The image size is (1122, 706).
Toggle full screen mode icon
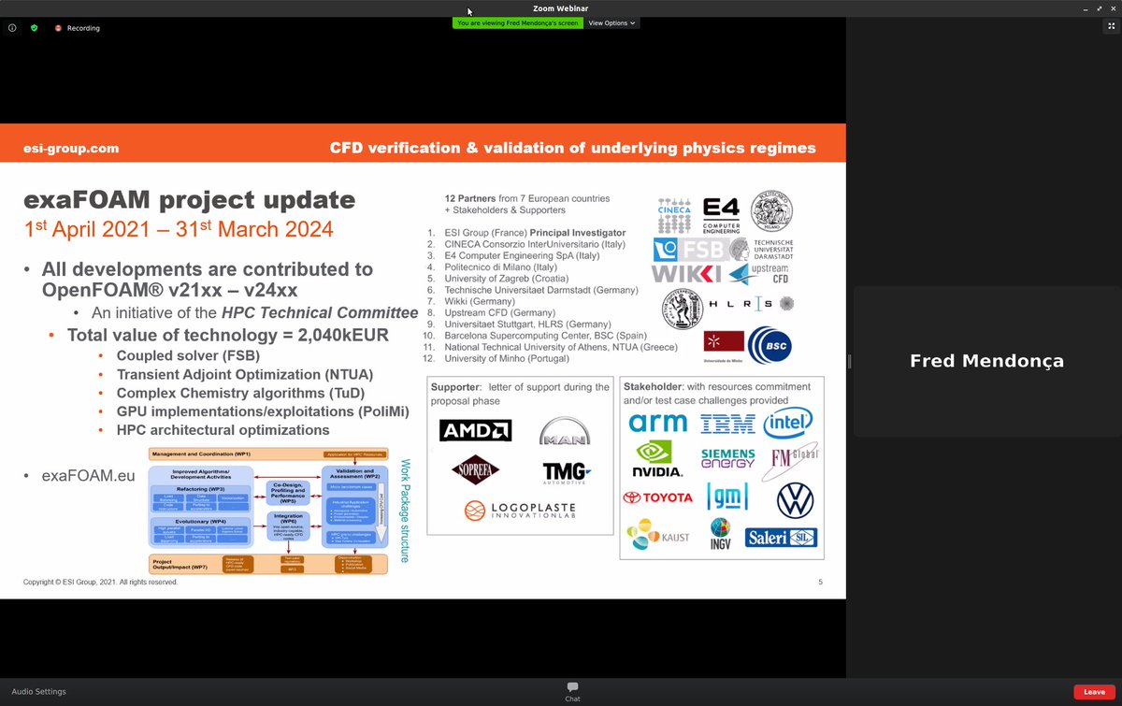[x=1109, y=28]
